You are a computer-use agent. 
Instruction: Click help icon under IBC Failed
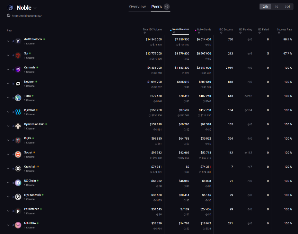click(259, 33)
